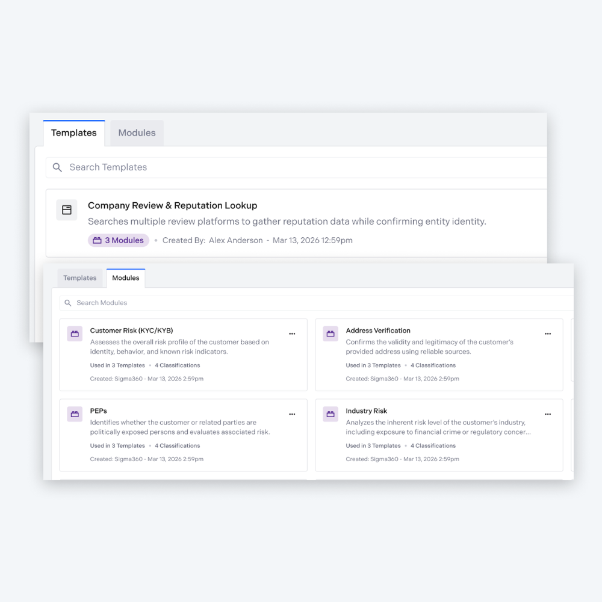The width and height of the screenshot is (602, 602).
Task: Click 'Used in 3 Templates' on Industry Risk card
Action: click(373, 445)
